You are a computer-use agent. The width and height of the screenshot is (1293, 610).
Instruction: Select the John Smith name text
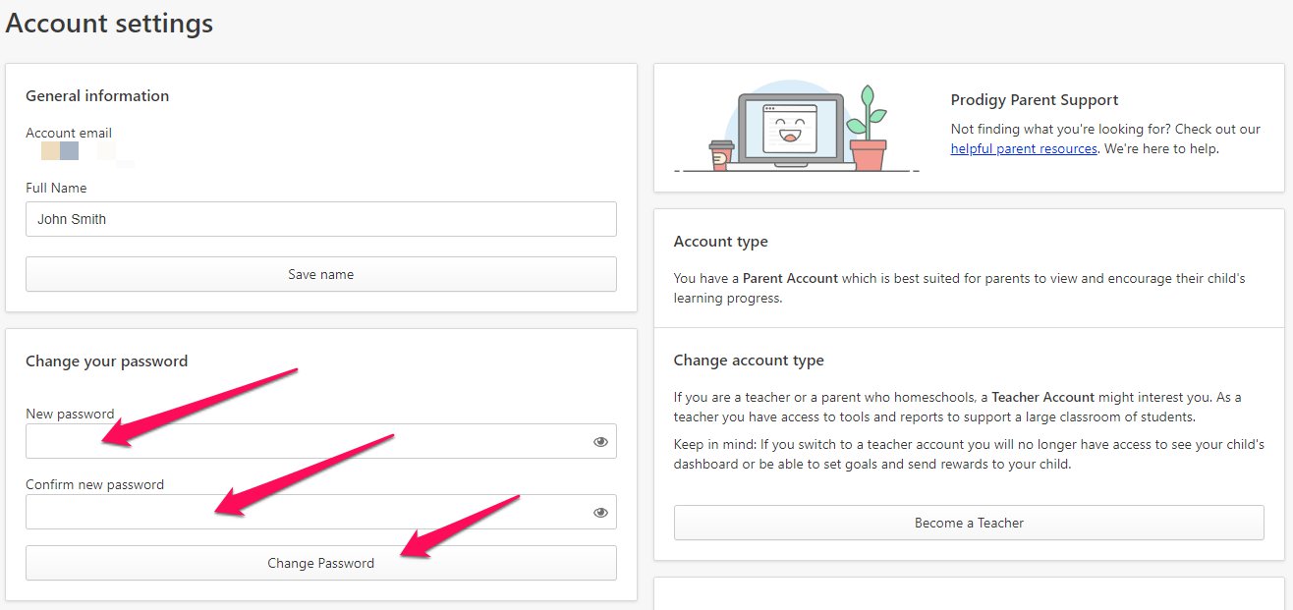tap(71, 218)
